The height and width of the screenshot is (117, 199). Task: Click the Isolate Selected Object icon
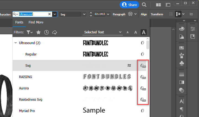click(x=171, y=14)
